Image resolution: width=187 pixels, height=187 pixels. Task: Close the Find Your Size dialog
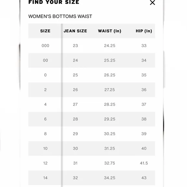(152, 3)
